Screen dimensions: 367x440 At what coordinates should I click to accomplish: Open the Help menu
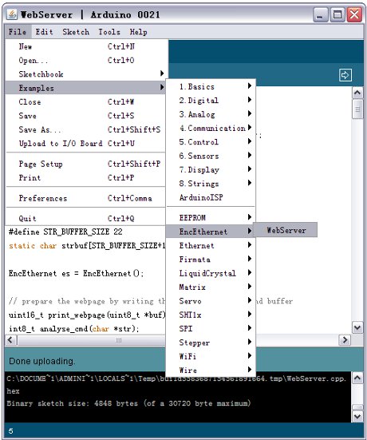click(138, 32)
